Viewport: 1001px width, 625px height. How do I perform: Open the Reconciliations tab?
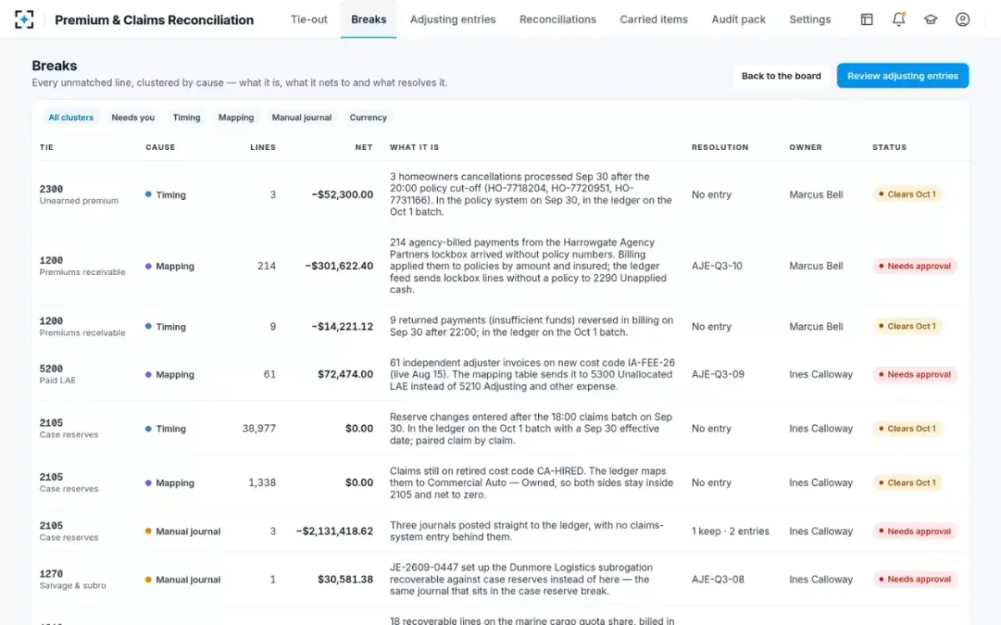(558, 19)
